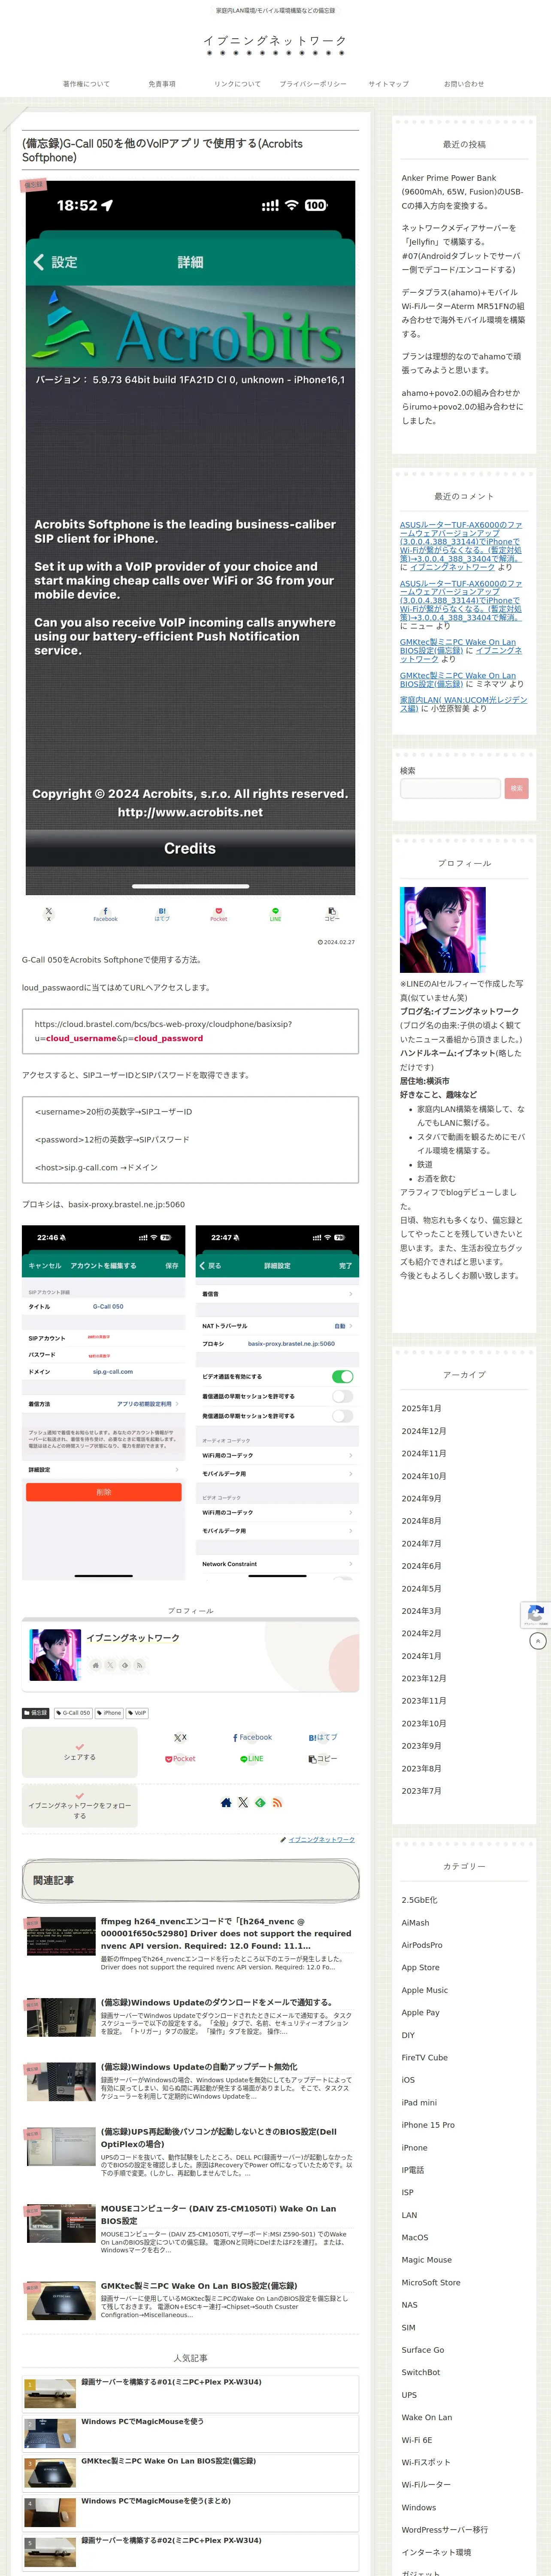This screenshot has width=551, height=2576.
Task: Open popular article Windows PCでMagicMouseを使う(まとめ)
Action: [190, 2512]
